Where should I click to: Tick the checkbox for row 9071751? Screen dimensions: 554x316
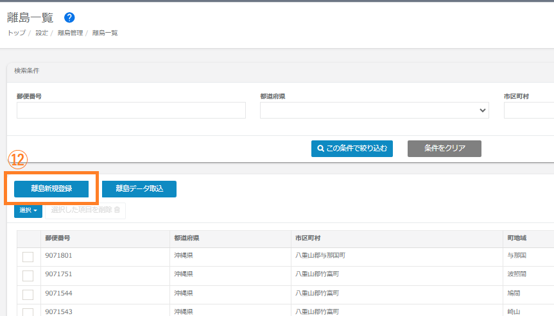(28, 276)
